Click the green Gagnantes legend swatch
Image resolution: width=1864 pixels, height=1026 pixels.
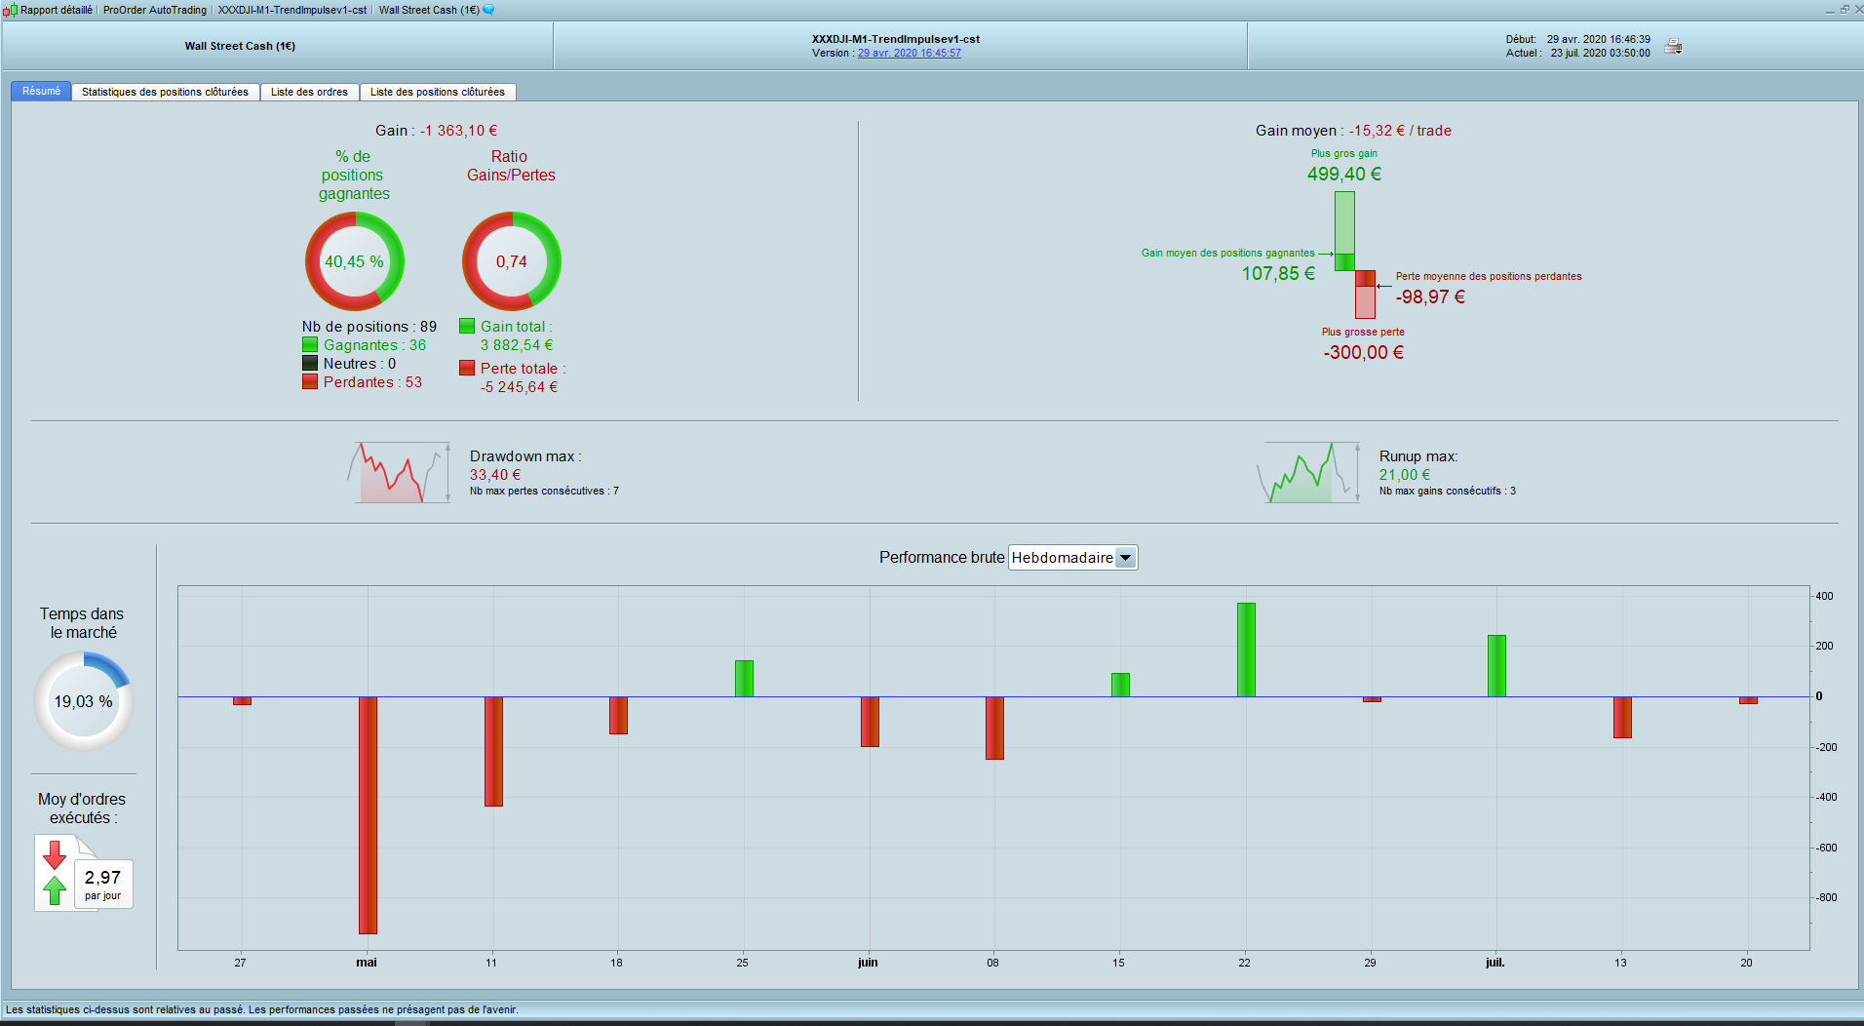coord(310,344)
